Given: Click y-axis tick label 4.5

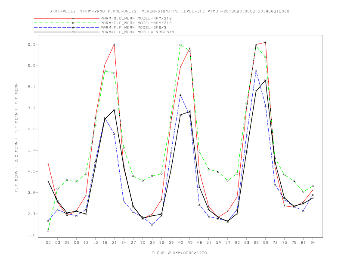Looking at the screenshot, I should click(x=31, y=171).
